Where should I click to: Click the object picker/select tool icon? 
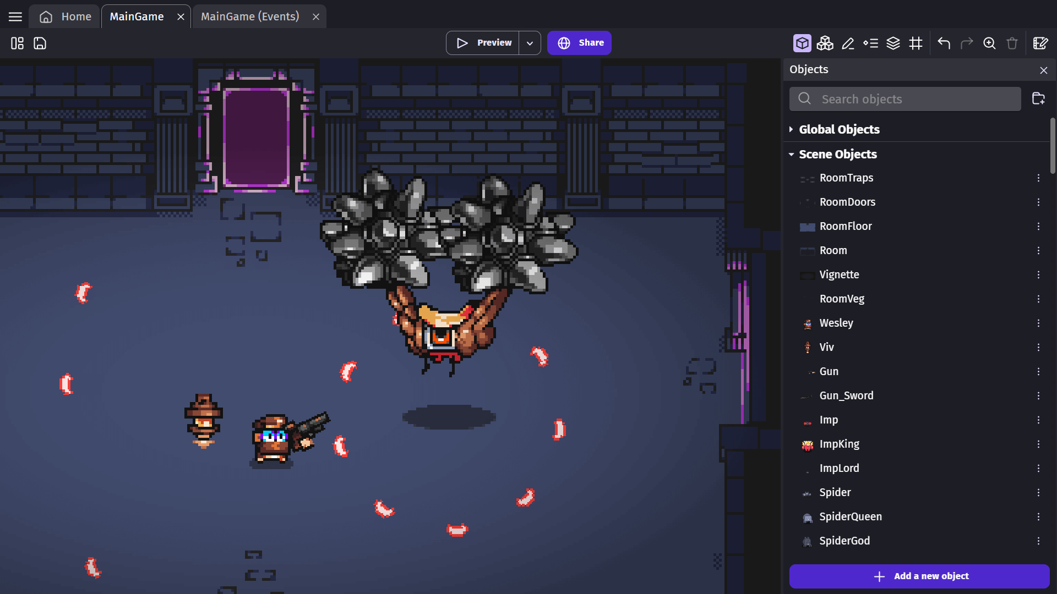tap(802, 43)
